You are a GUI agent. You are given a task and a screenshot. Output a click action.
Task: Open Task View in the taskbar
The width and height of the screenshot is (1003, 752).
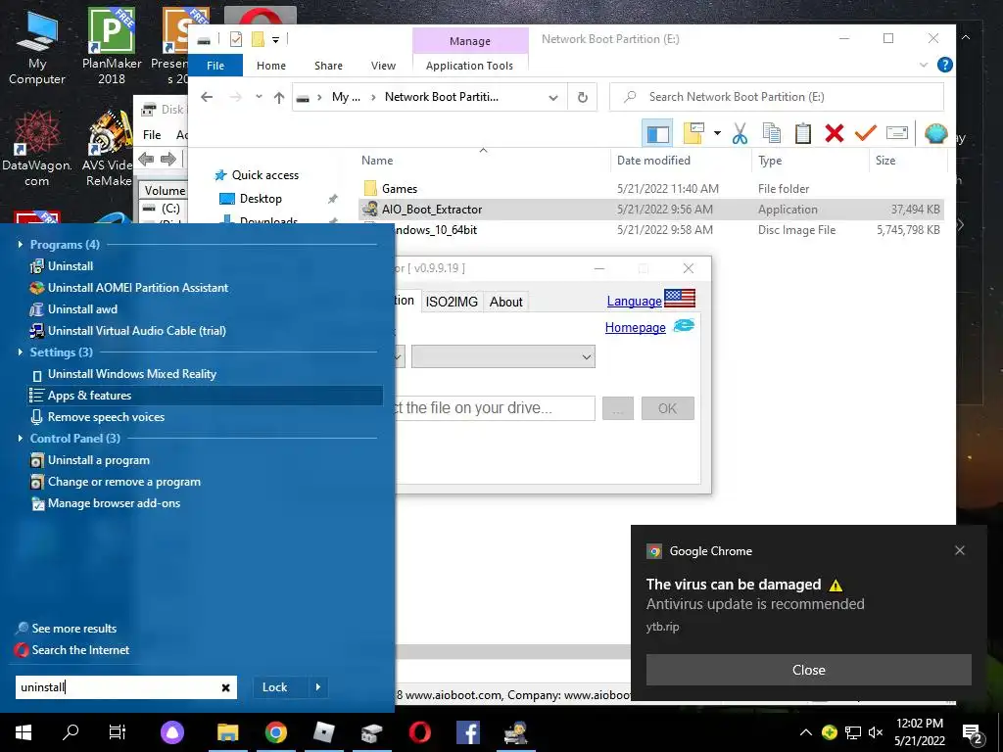point(118,731)
